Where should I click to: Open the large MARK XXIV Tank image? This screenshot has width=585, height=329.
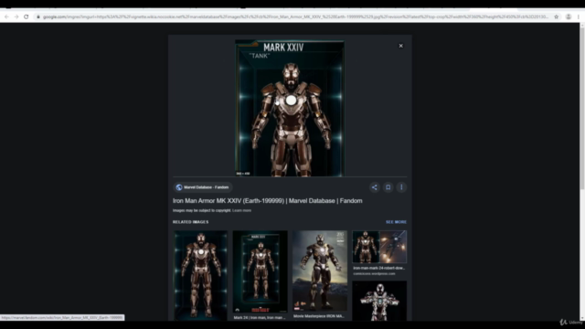[x=290, y=108]
